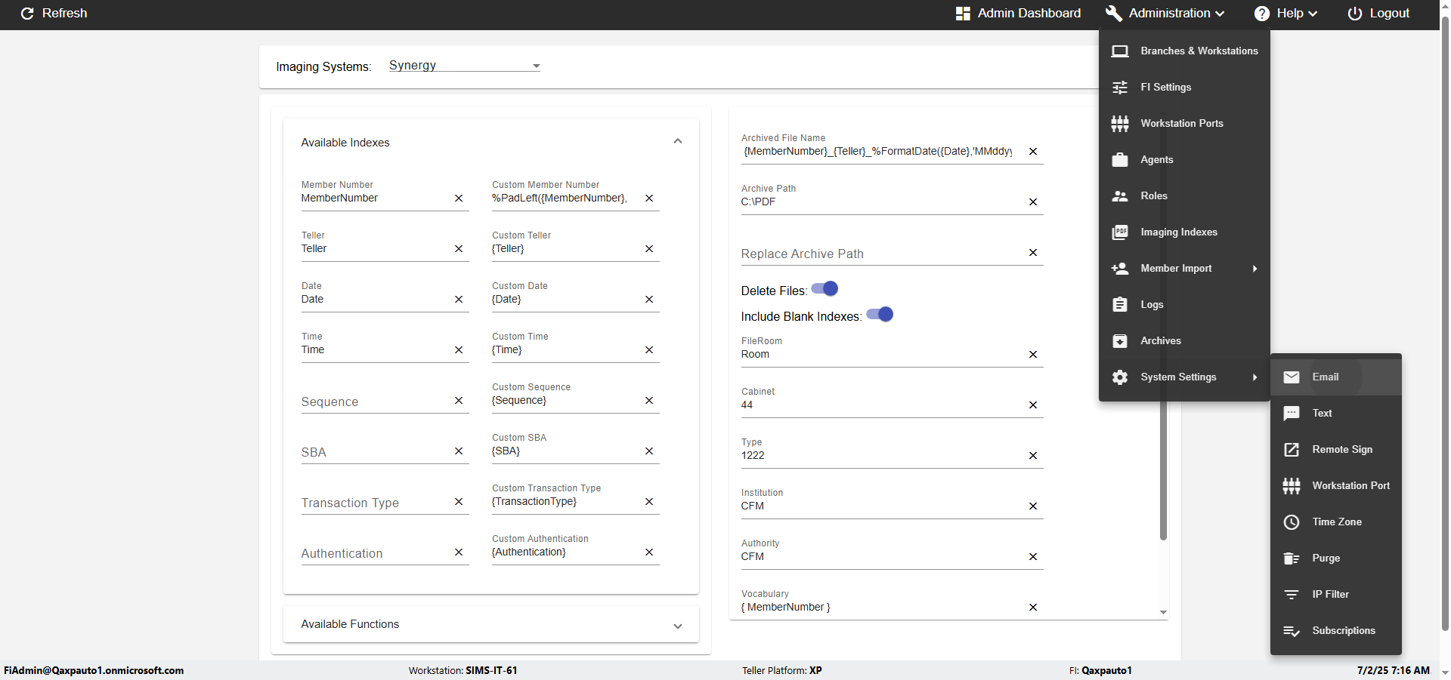This screenshot has width=1451, height=680.
Task: Click the FI Settings sliders icon
Action: 1119,88
